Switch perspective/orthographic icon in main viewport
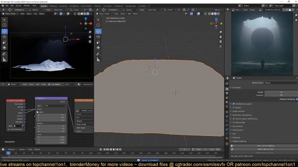298x167 pixels. (220, 46)
